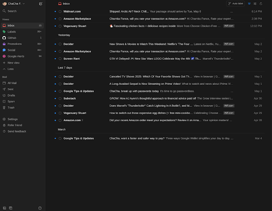Open Labels view in sidebar
The width and height of the screenshot is (272, 211).
(22, 32)
